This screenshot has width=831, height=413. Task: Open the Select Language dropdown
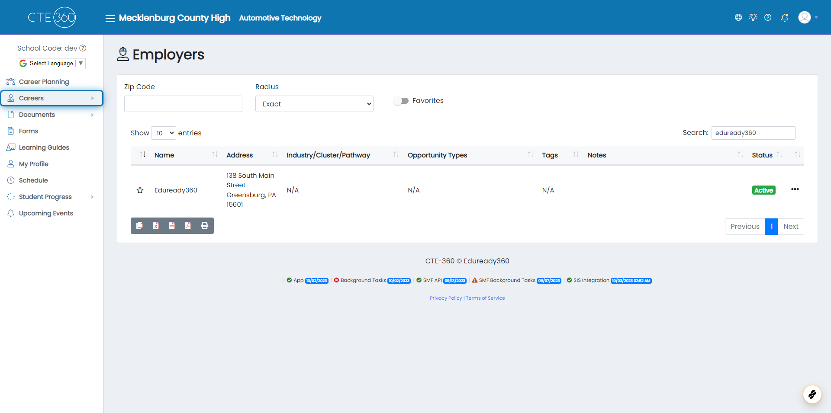[52, 63]
